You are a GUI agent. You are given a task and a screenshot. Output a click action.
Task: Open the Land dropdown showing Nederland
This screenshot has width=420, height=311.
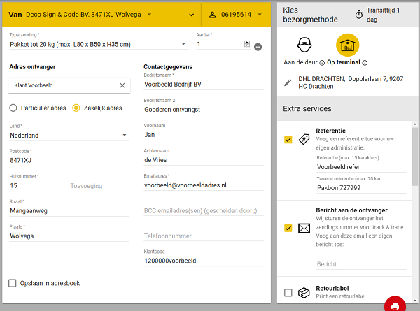click(x=69, y=136)
